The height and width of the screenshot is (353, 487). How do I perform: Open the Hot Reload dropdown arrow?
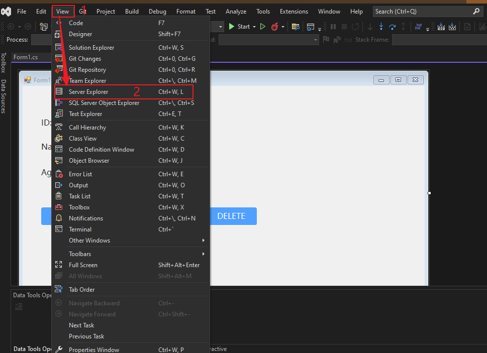[283, 27]
